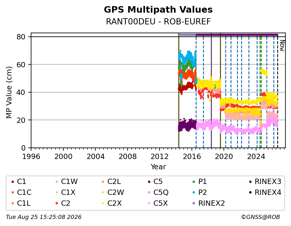This screenshot has width=291, height=226.
Task: Click the MP Value (cm) axis label
Action: (9, 92)
